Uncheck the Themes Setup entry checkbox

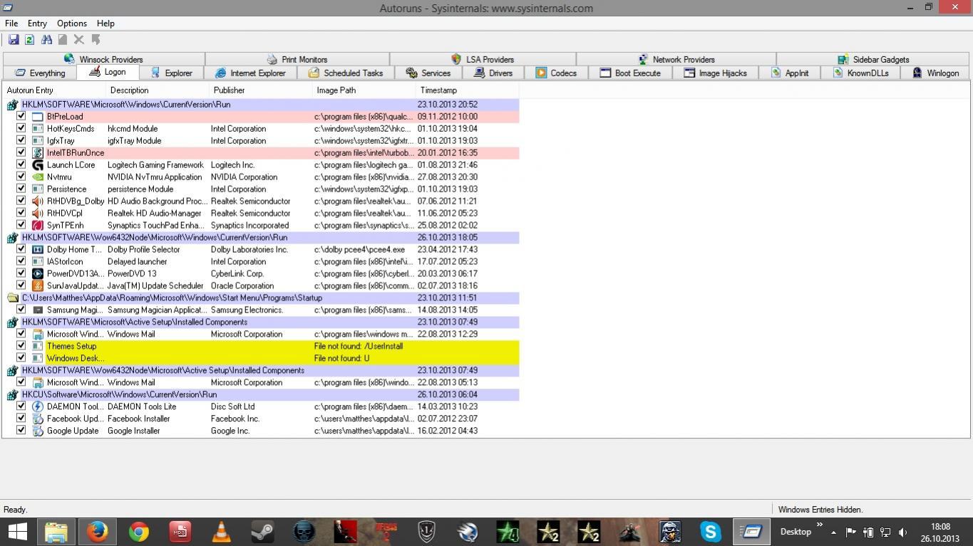(21, 346)
